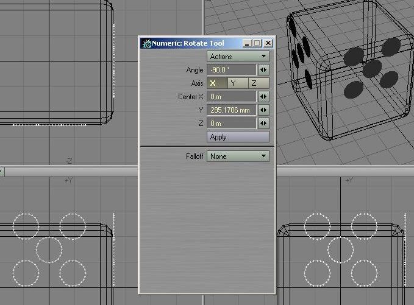Click the Y field showing 295.1706 mm
Viewport: 414px width, 305px height.
(x=232, y=110)
